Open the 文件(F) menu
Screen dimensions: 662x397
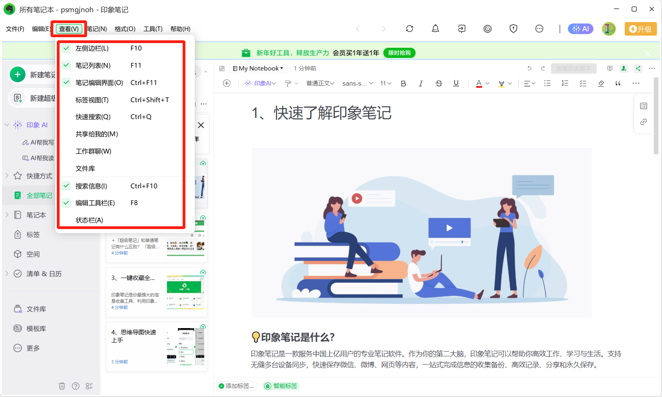[x=15, y=29]
